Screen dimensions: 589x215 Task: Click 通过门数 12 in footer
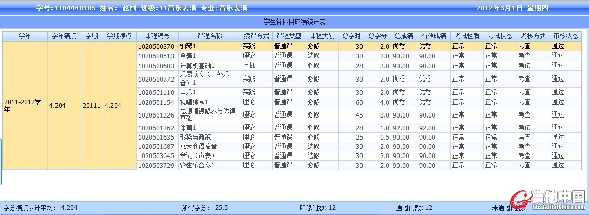(x=414, y=207)
